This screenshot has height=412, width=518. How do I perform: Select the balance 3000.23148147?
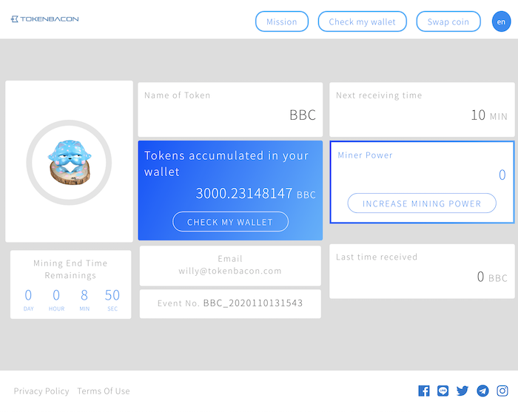click(x=243, y=194)
